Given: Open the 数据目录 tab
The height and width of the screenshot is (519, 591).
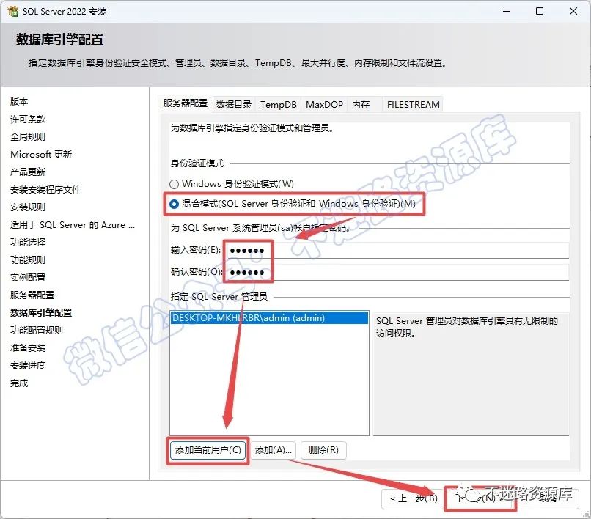Looking at the screenshot, I should (x=234, y=104).
